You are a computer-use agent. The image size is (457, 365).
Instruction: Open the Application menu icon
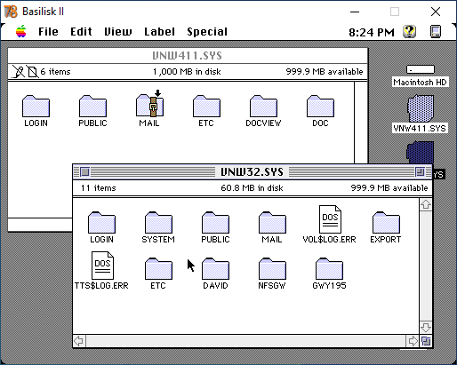point(436,31)
